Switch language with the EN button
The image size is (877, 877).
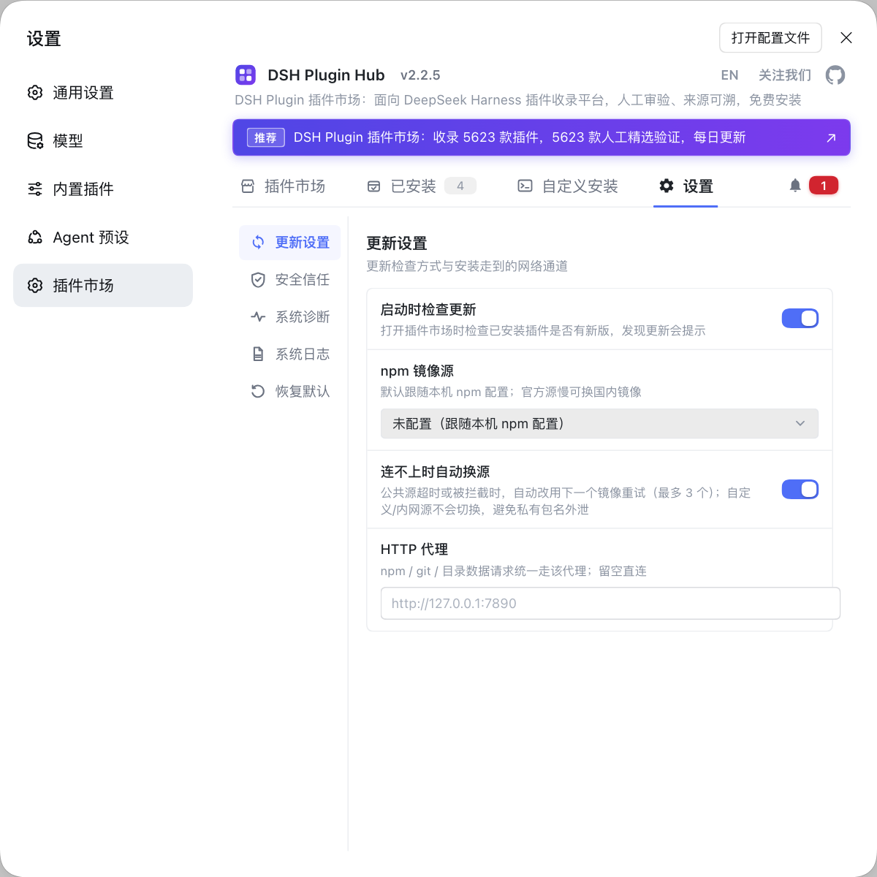729,75
